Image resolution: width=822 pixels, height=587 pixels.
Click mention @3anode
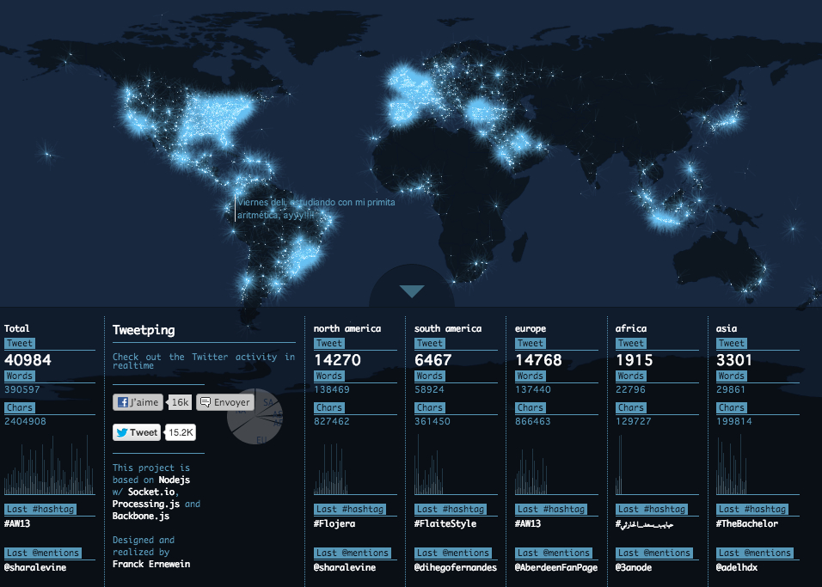634,567
